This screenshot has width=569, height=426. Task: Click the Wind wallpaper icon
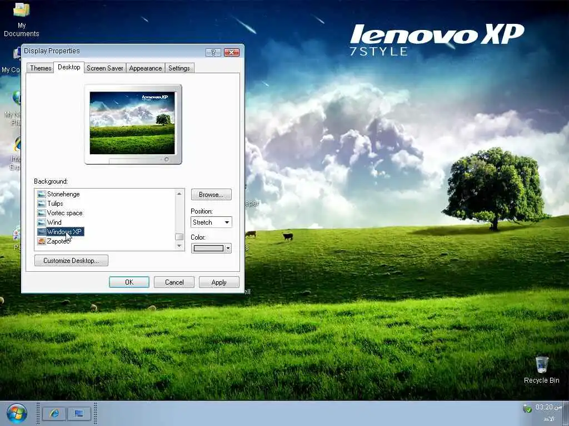tap(42, 222)
